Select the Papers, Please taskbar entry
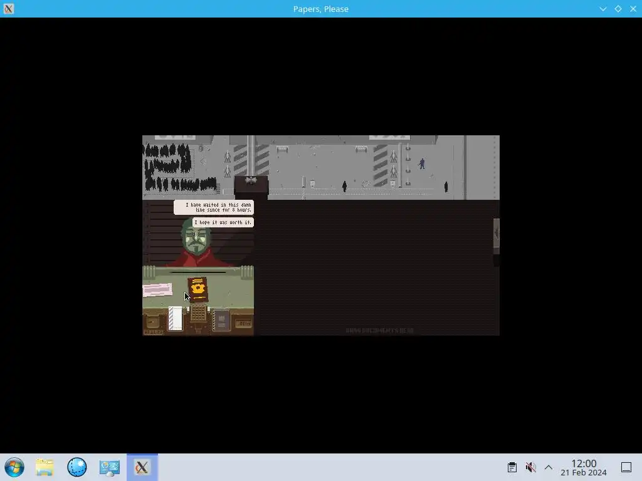The height and width of the screenshot is (481, 642). [x=142, y=467]
